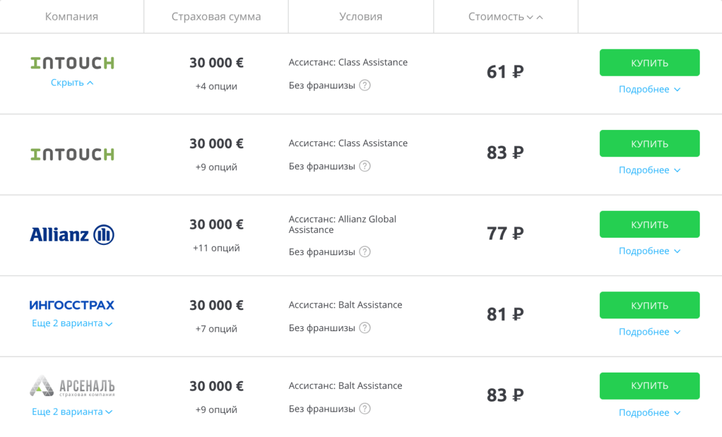
Task: Collapse Intouch variants with Скрыть
Action: [x=72, y=83]
